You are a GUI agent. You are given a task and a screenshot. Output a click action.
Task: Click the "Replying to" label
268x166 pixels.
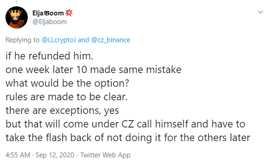(23, 40)
